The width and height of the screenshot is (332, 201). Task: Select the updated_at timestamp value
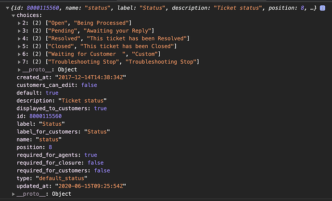90,186
